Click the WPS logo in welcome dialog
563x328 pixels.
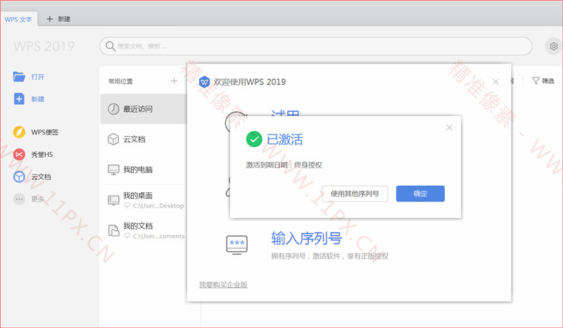point(204,82)
